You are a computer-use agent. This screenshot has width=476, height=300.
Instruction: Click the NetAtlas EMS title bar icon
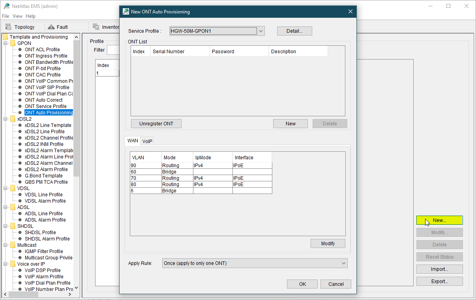(7, 6)
